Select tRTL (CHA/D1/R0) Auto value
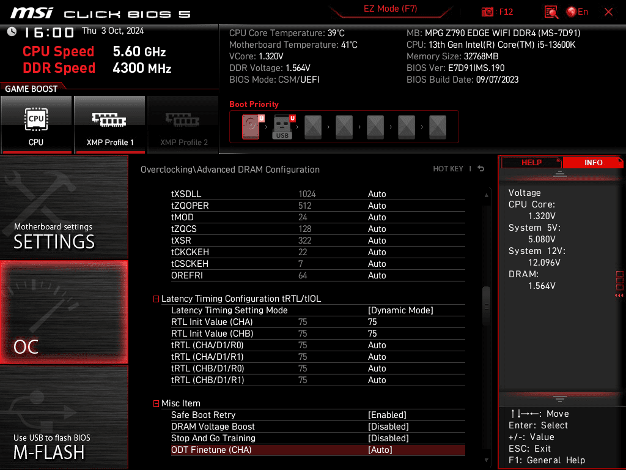 tap(377, 345)
